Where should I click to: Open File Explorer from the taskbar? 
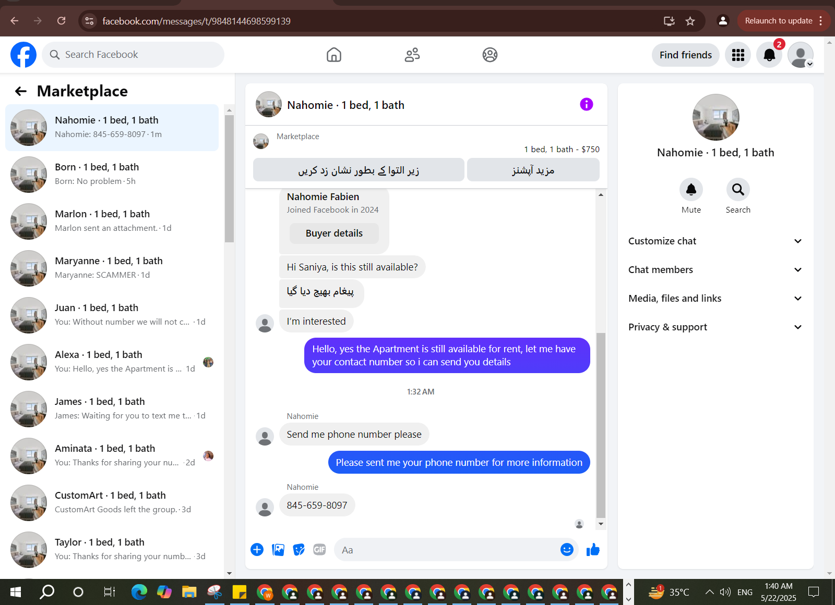[x=189, y=592]
